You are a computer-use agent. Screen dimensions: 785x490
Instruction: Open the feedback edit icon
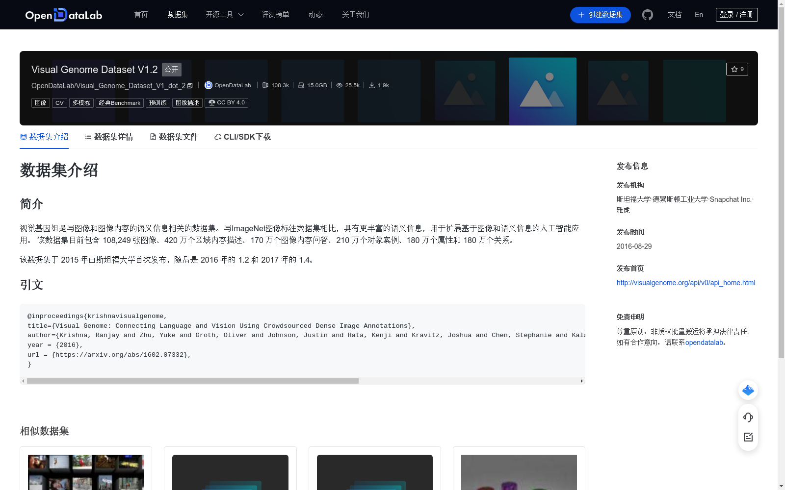click(x=748, y=437)
